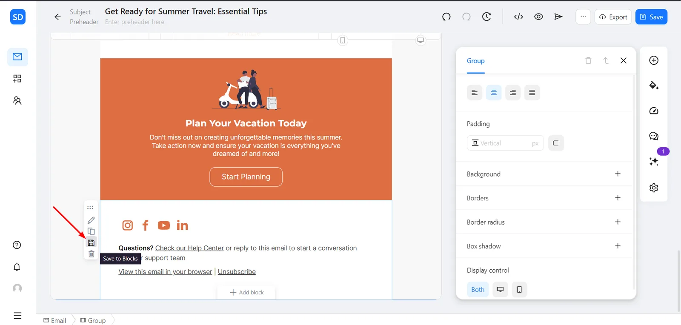Switch canvas to desktop view handle

(421, 40)
